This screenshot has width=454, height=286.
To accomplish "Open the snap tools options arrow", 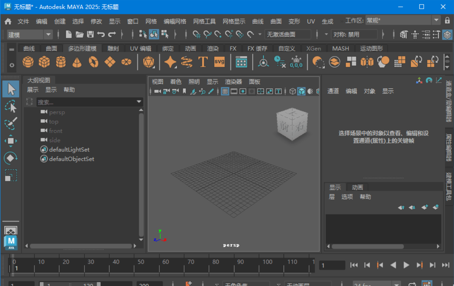I will pyautogui.click(x=260, y=34).
